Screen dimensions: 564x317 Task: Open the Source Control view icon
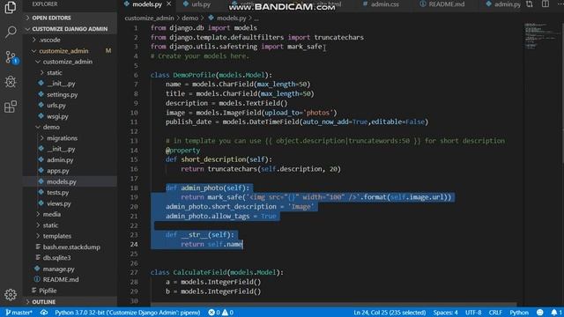tap(11, 57)
